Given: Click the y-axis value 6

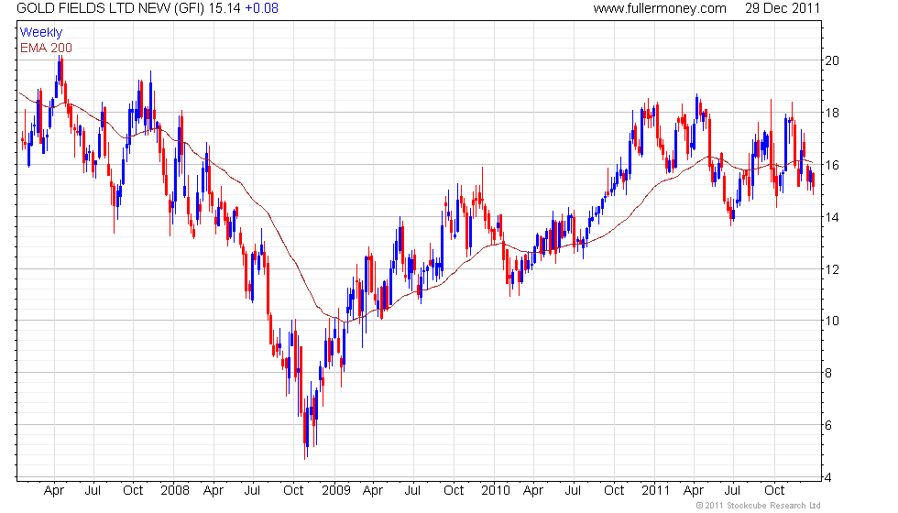Looking at the screenshot, I should 828,425.
